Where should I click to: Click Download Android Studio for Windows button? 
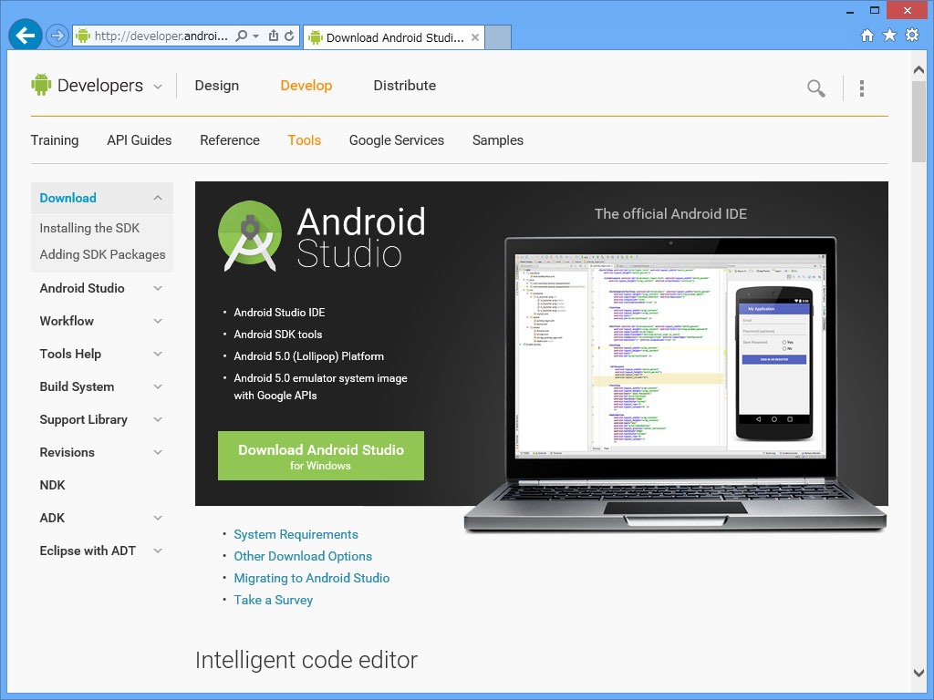(x=321, y=456)
